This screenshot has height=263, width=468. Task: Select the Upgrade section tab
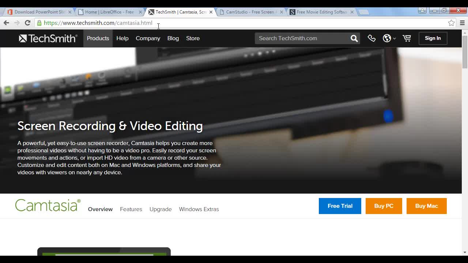(x=161, y=209)
